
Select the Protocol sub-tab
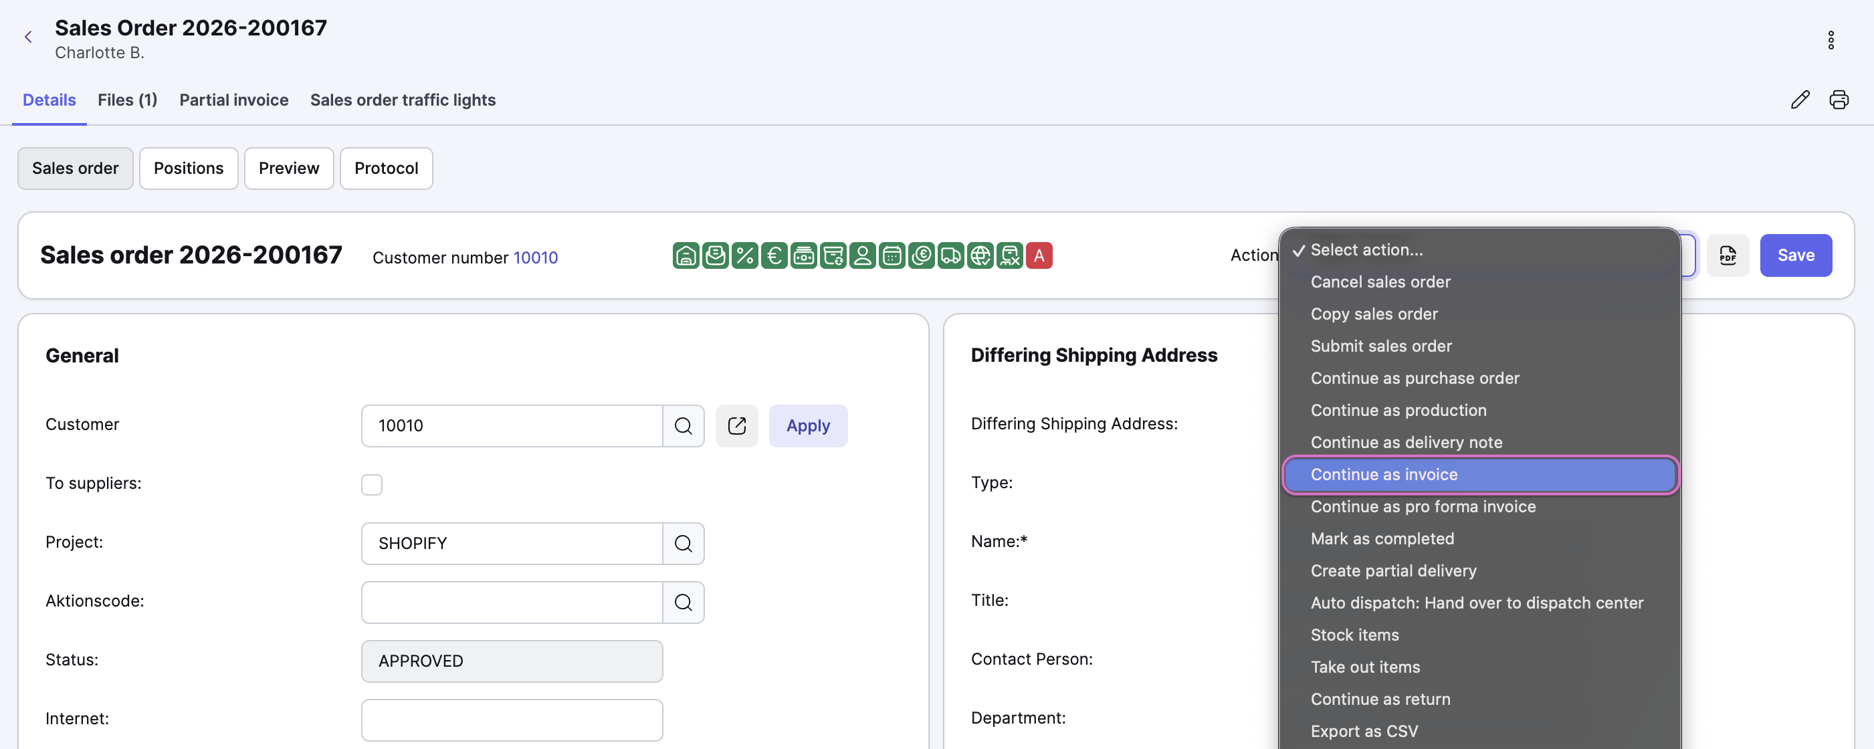pos(387,168)
